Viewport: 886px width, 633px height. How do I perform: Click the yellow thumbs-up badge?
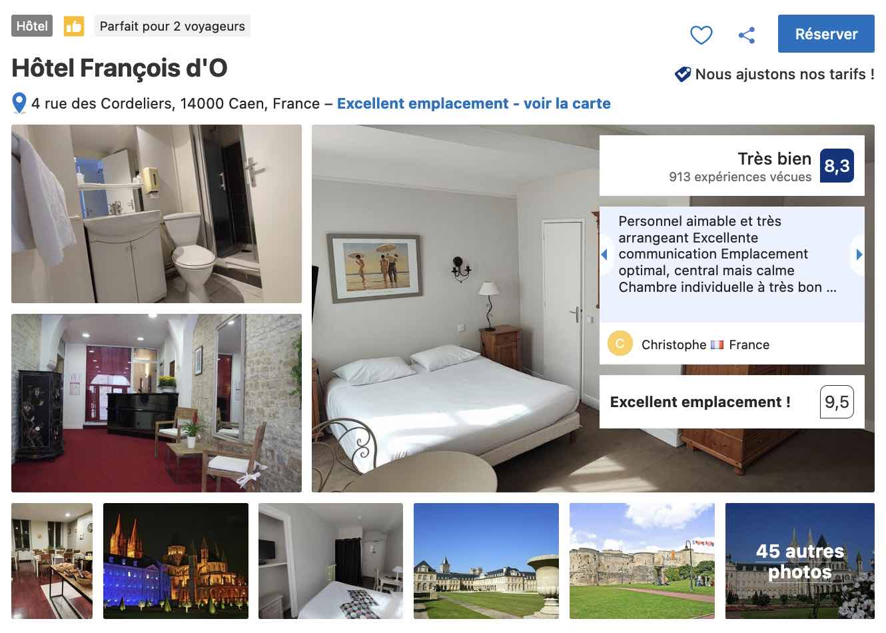74,27
